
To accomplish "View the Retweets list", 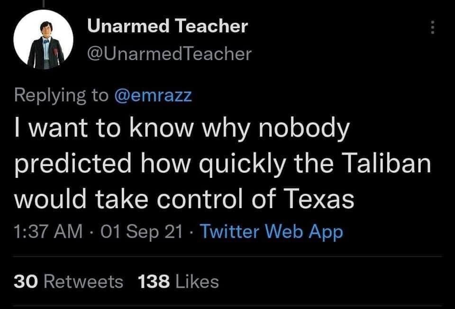I will [x=82, y=282].
